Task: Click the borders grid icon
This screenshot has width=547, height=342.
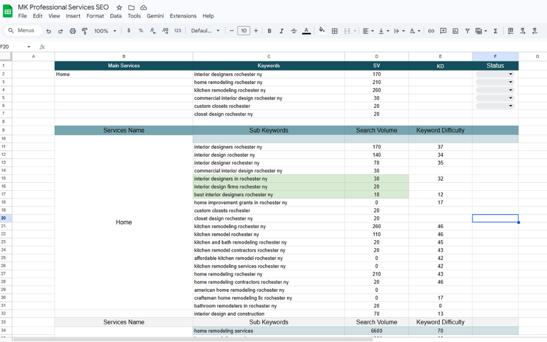Action: tap(334, 31)
